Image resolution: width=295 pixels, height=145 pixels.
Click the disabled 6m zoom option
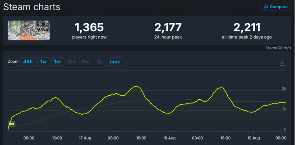pyautogui.click(x=86, y=61)
